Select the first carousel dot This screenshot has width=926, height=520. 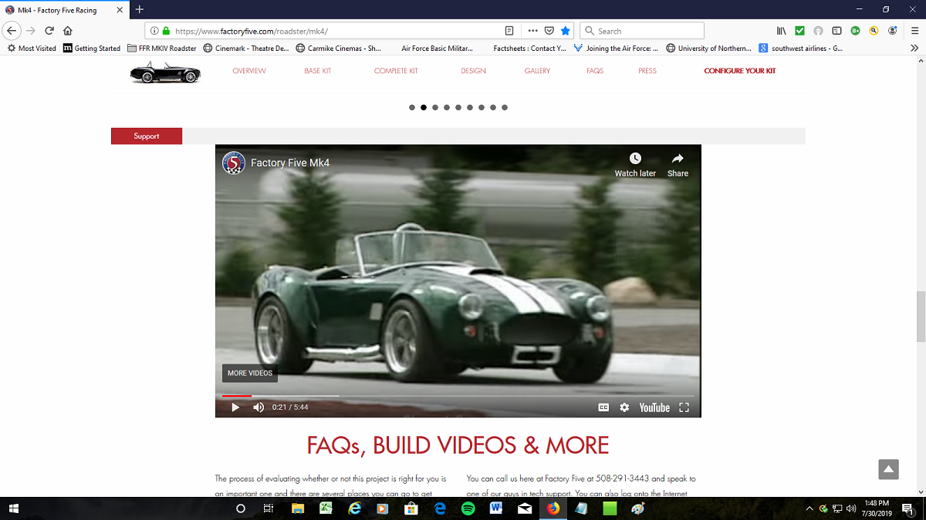coord(412,108)
